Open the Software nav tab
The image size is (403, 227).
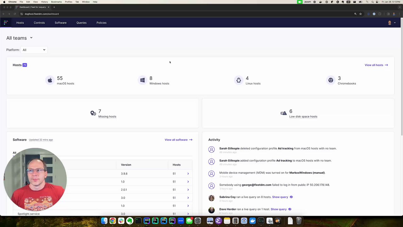pyautogui.click(x=60, y=23)
